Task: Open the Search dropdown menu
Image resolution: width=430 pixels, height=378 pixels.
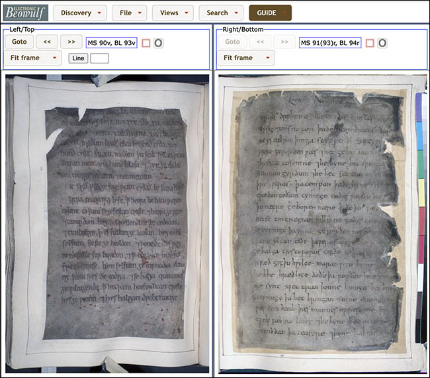Action: (x=221, y=13)
